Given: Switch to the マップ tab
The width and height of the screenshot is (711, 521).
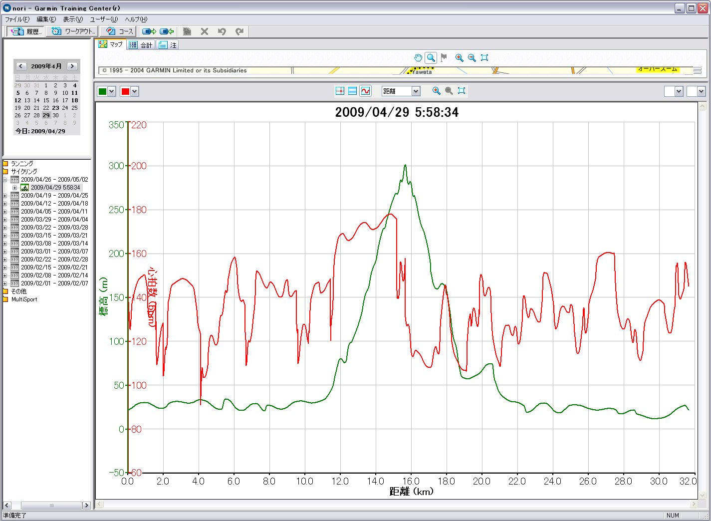Looking at the screenshot, I should (111, 44).
